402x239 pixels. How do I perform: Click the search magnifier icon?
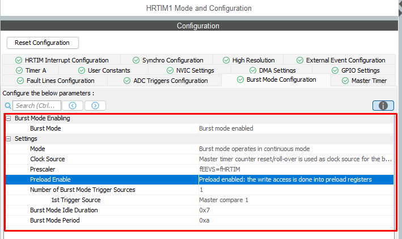(8, 106)
